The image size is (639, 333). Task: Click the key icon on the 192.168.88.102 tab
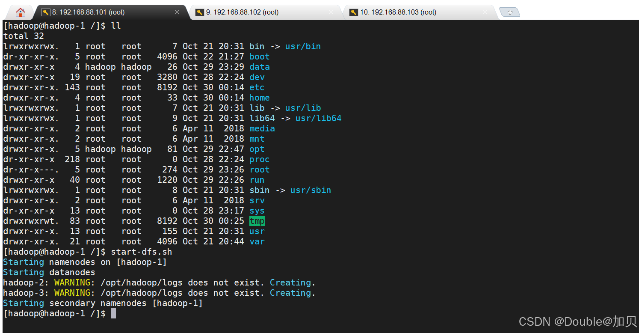pos(200,12)
